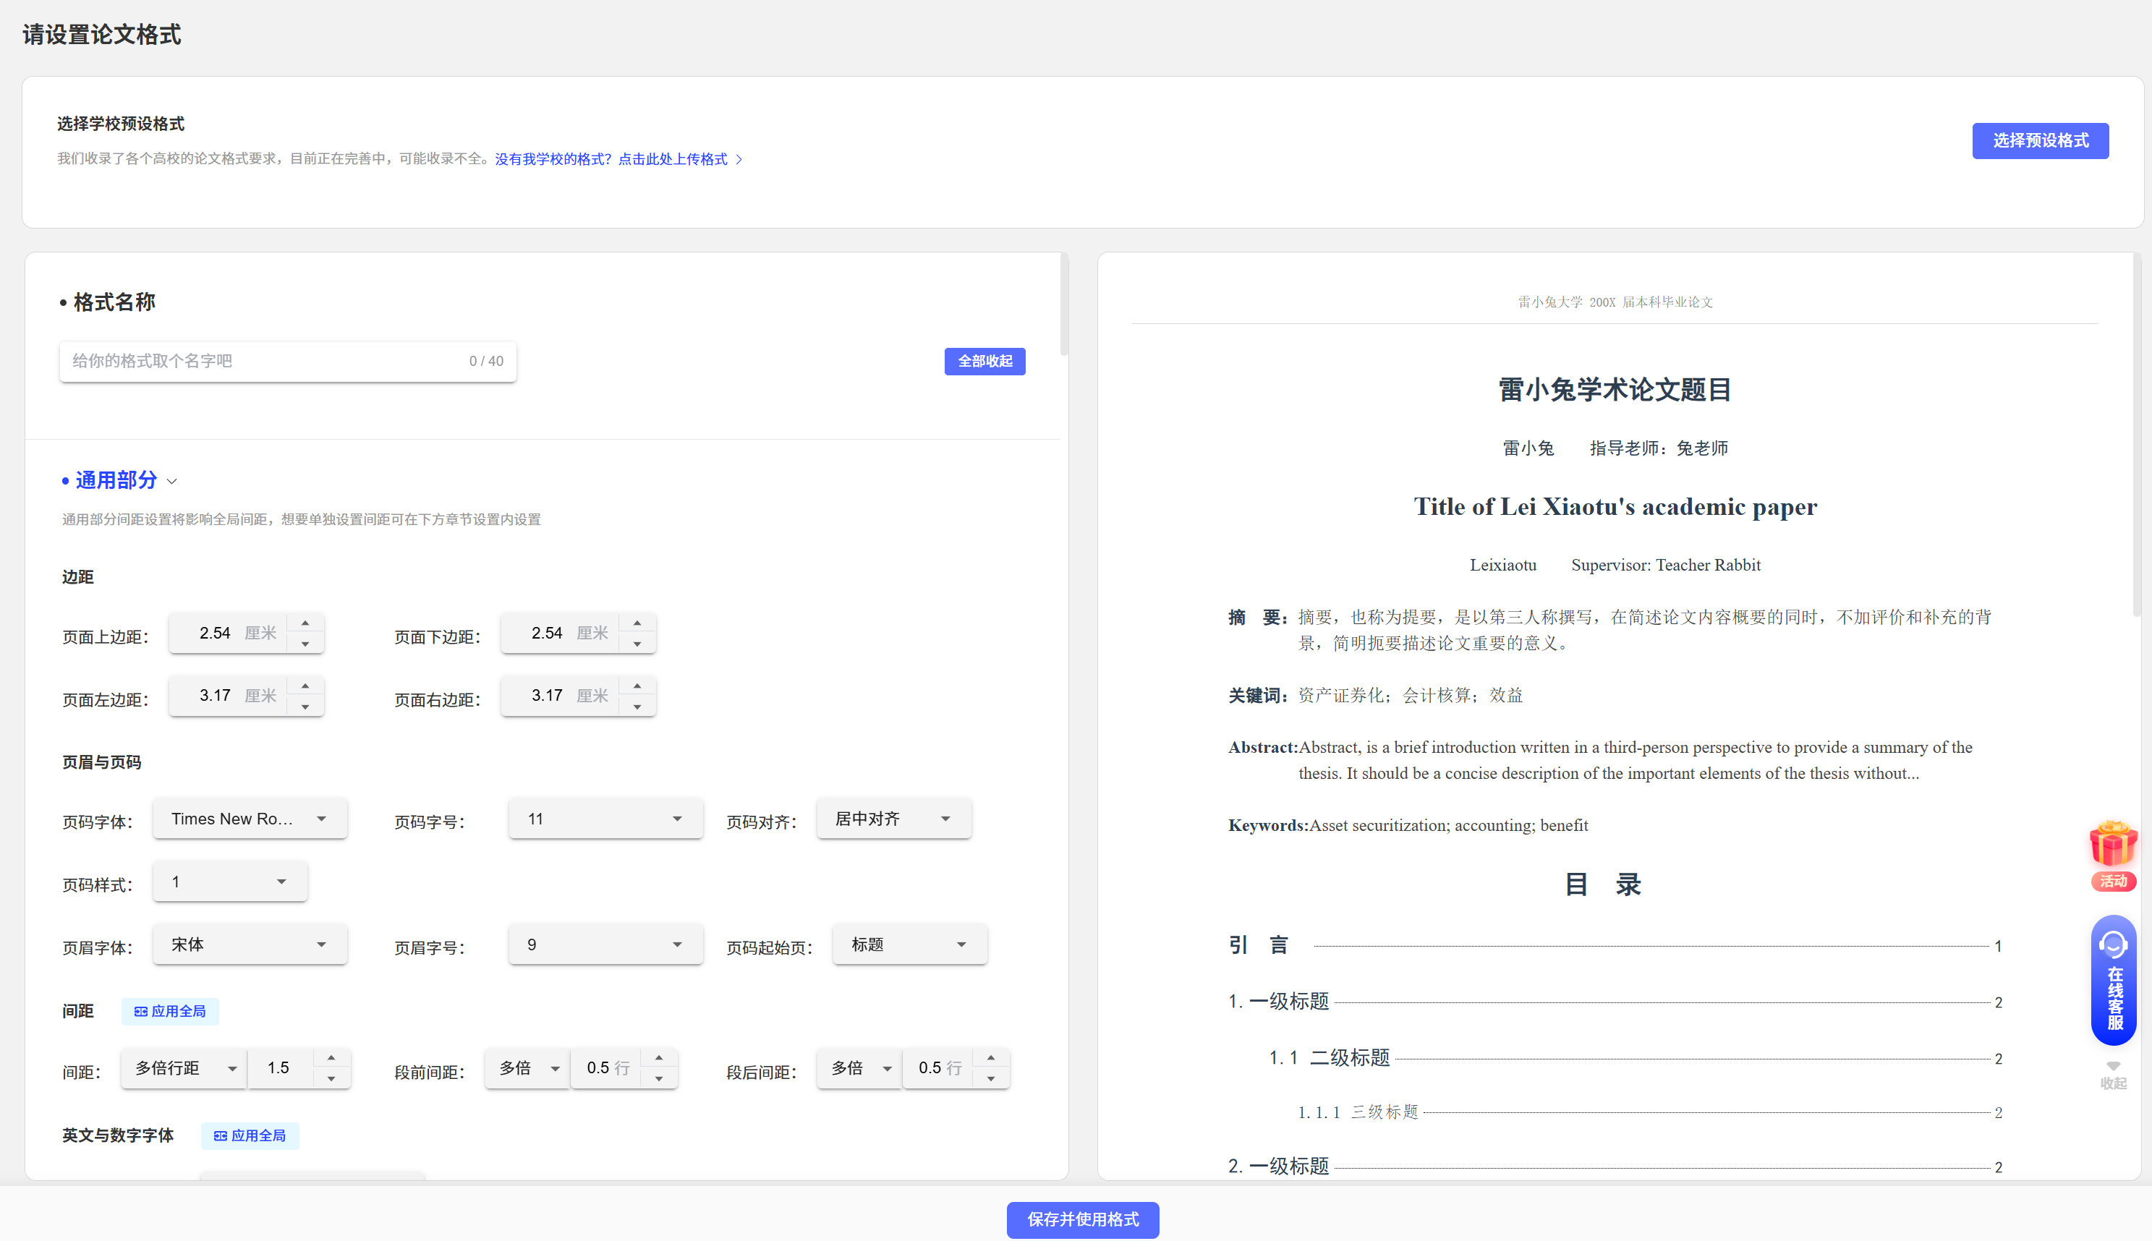
Task: Decrease the page bottom margin with down arrow
Action: click(x=637, y=644)
